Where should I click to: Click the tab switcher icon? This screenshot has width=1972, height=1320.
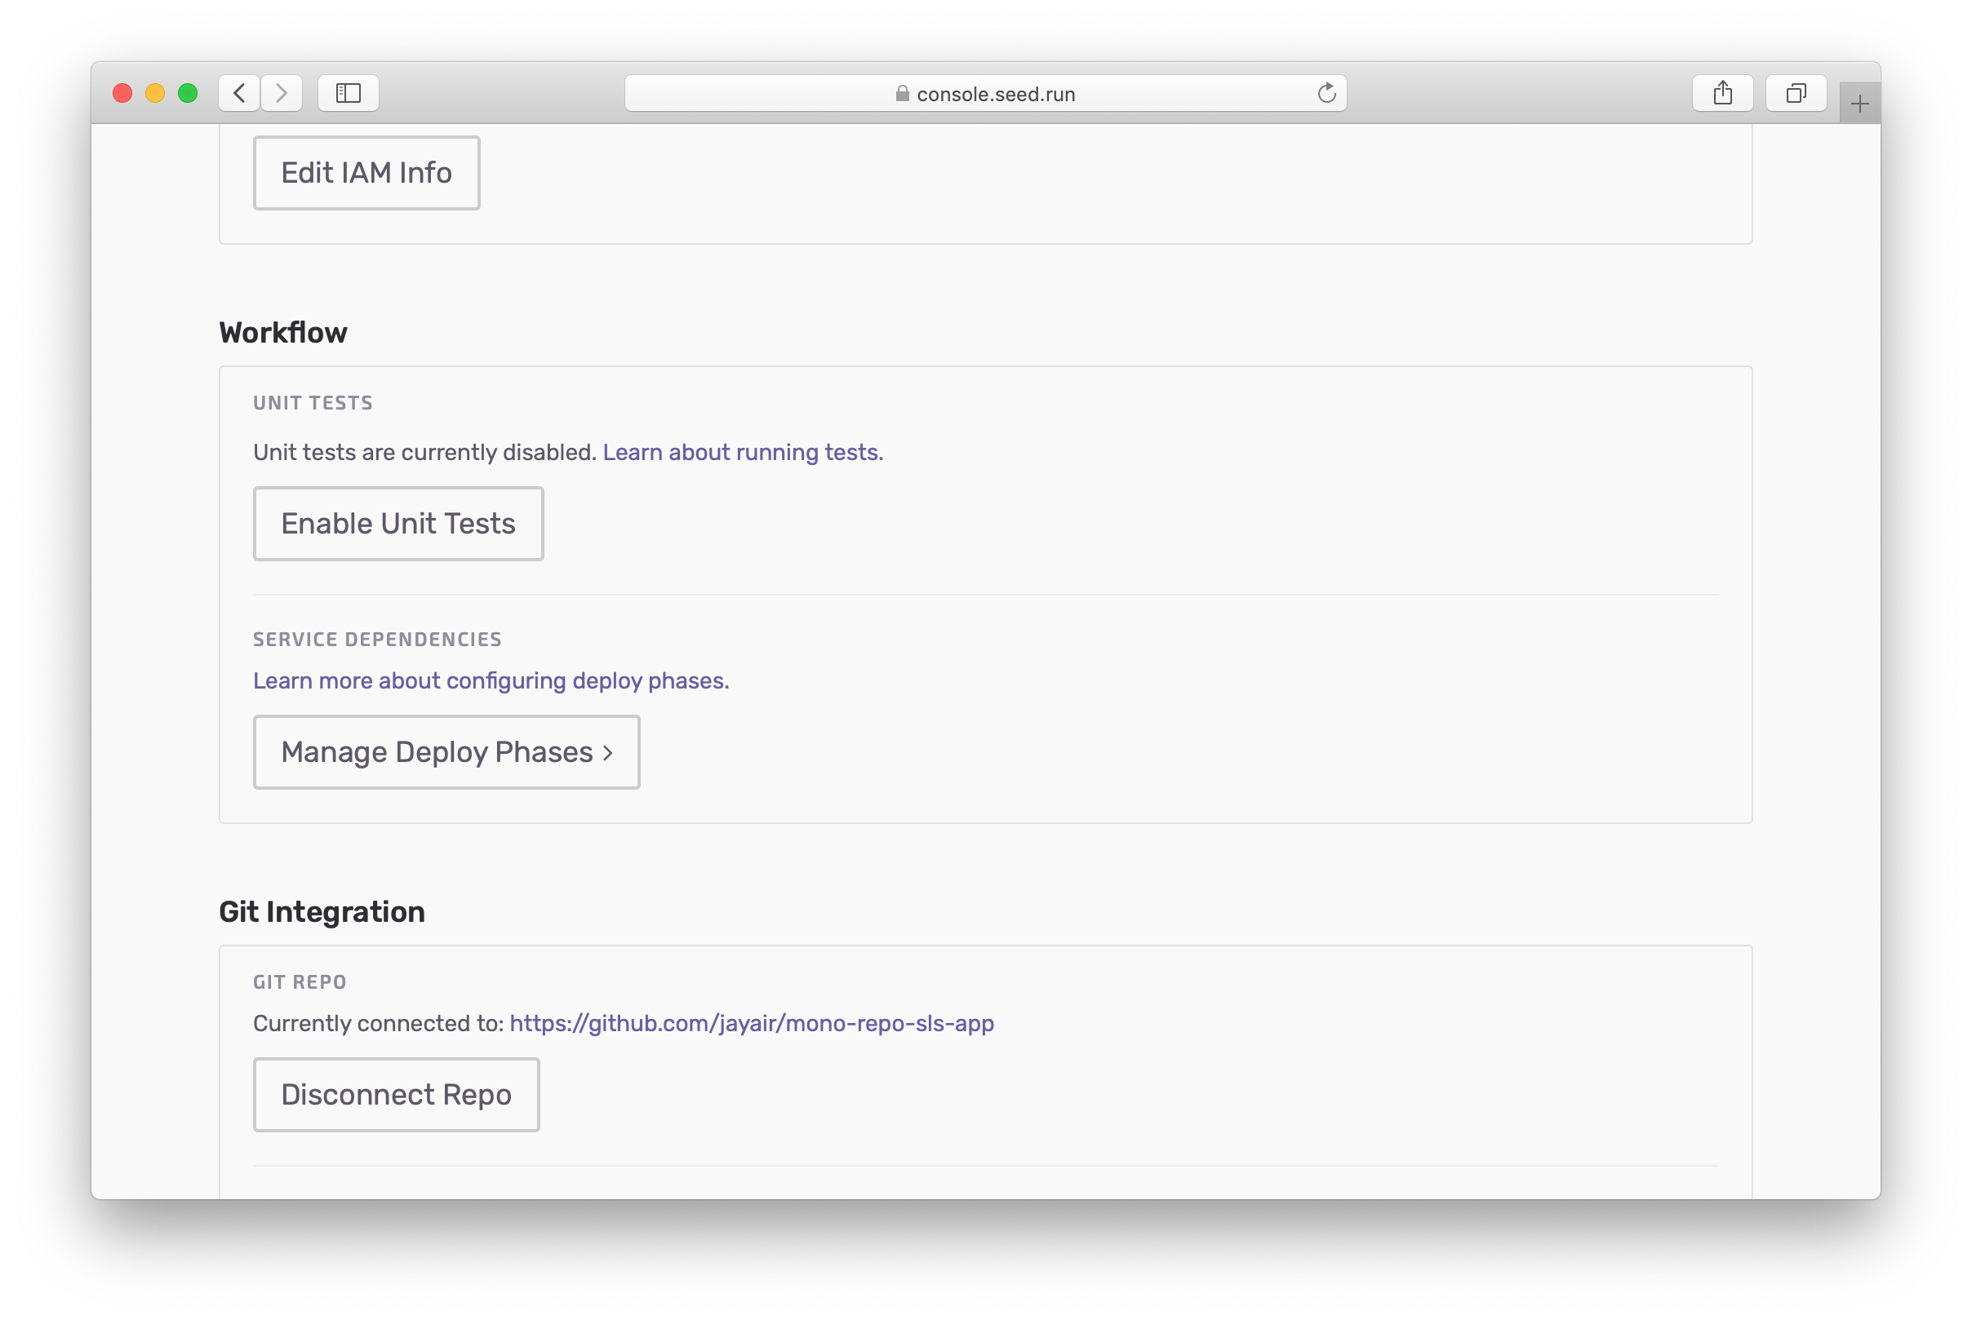pyautogui.click(x=1795, y=93)
